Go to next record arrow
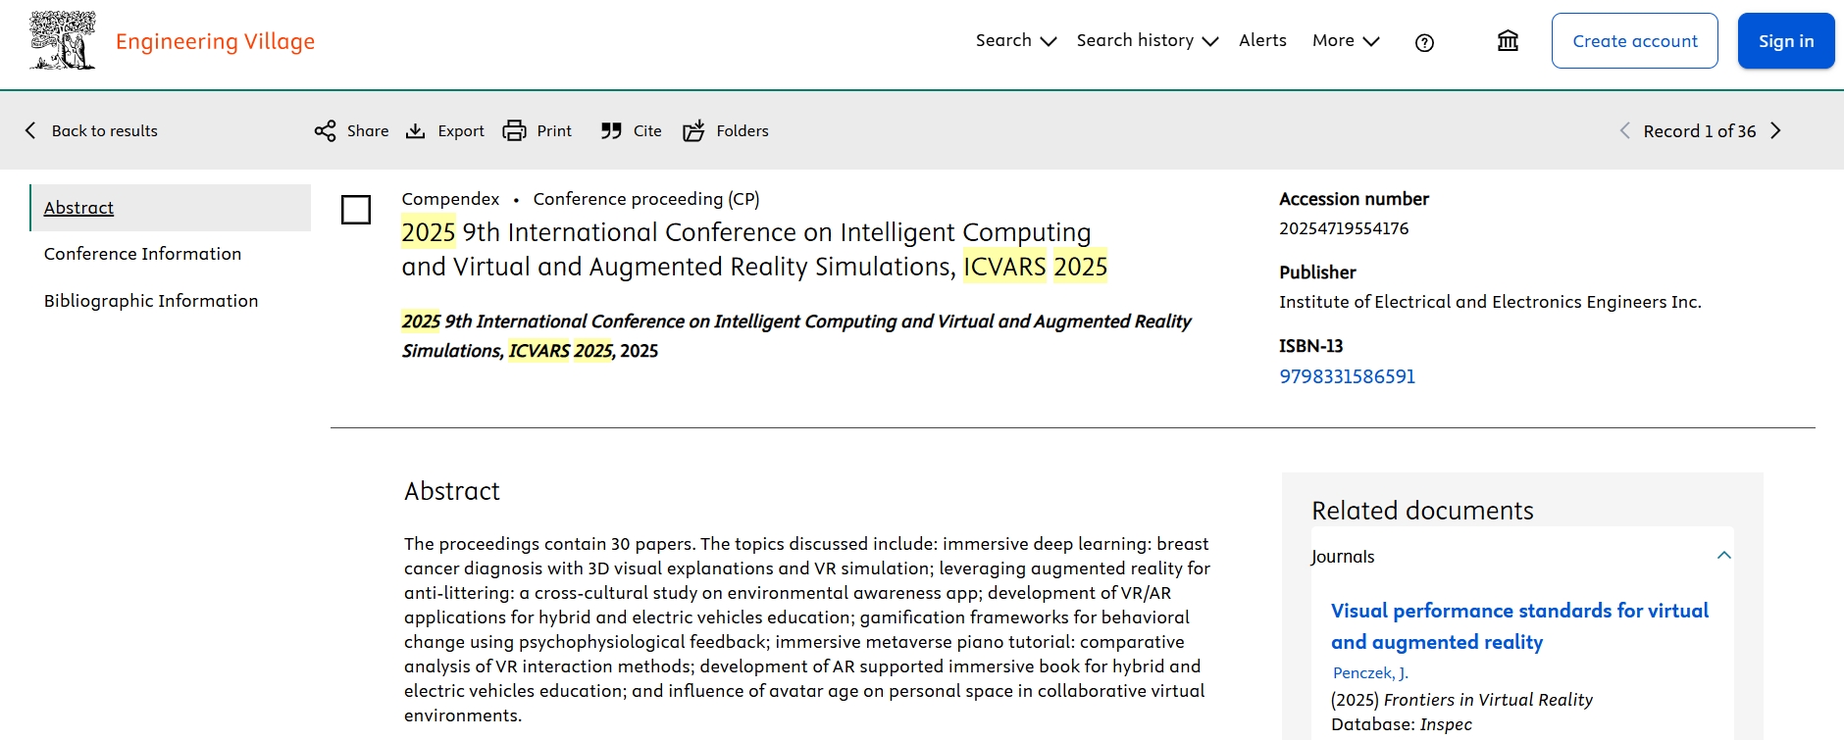Image resolution: width=1844 pixels, height=740 pixels. tap(1775, 131)
